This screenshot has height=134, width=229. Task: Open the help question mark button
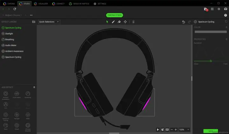click(x=226, y=15)
